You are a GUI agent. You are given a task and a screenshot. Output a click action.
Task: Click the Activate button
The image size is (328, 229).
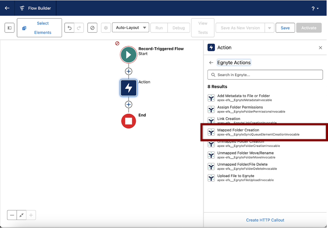309,28
